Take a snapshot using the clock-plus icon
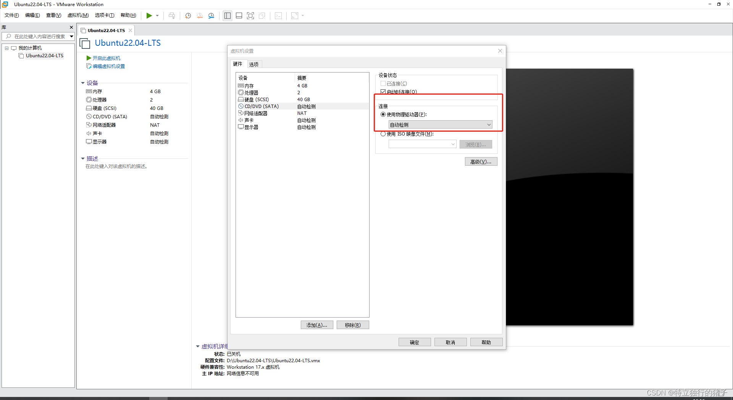Image resolution: width=733 pixels, height=400 pixels. click(188, 16)
